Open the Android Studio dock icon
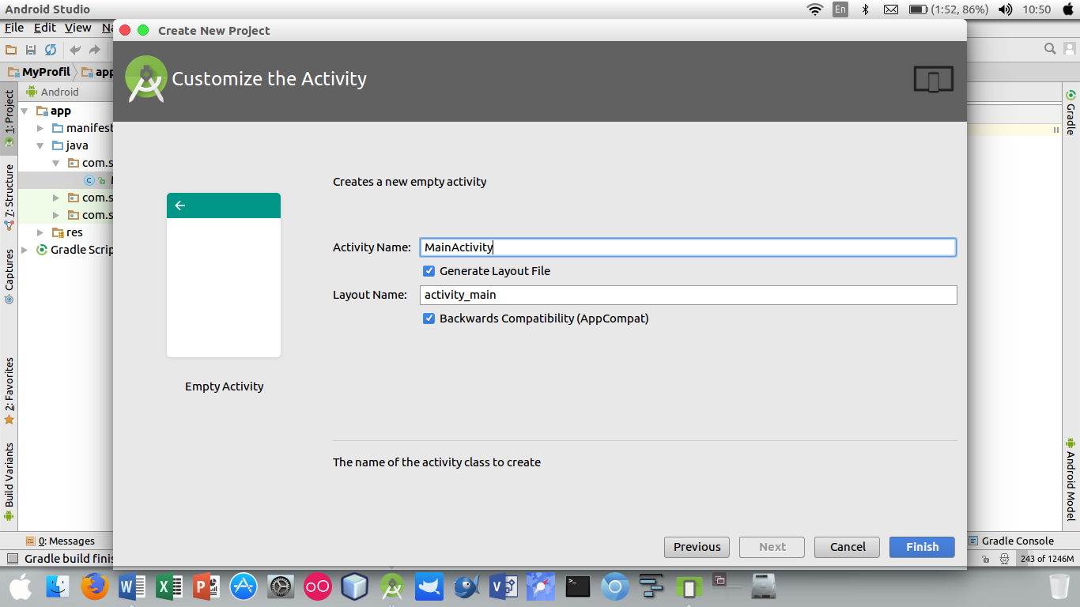Viewport: 1080px width, 607px height. point(392,586)
